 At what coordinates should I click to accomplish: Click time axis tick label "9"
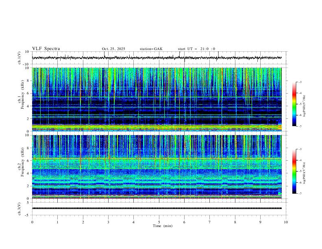pos(260,222)
